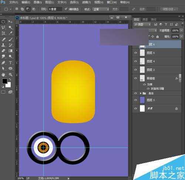This screenshot has width=185, height=180.
Task: Open the 图像 menu
Action: pyautogui.click(x=38, y=2)
